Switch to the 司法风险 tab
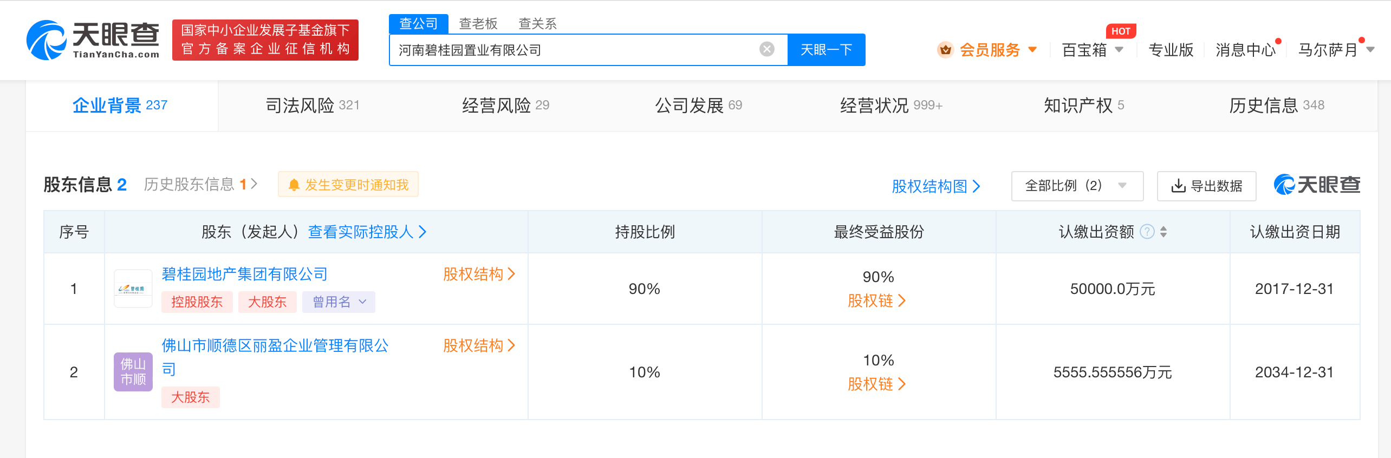The width and height of the screenshot is (1391, 458). pyautogui.click(x=312, y=105)
